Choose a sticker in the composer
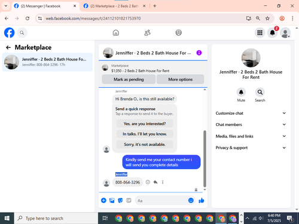Image resolution: width=299 pixels, height=224 pixels. coord(120,200)
